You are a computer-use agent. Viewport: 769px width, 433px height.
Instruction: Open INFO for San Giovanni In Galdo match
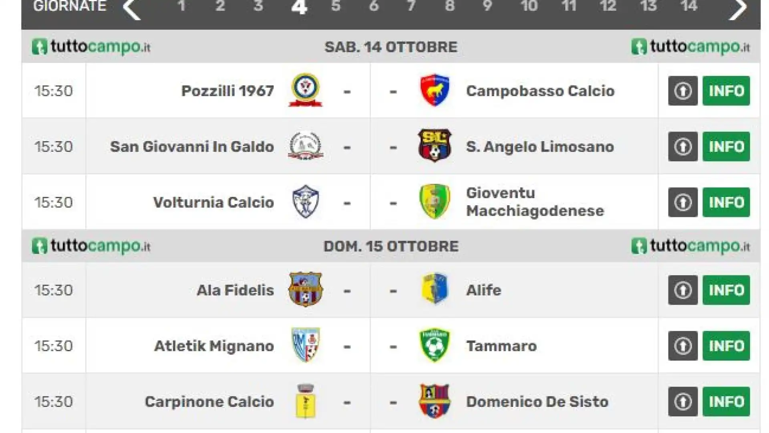click(726, 146)
